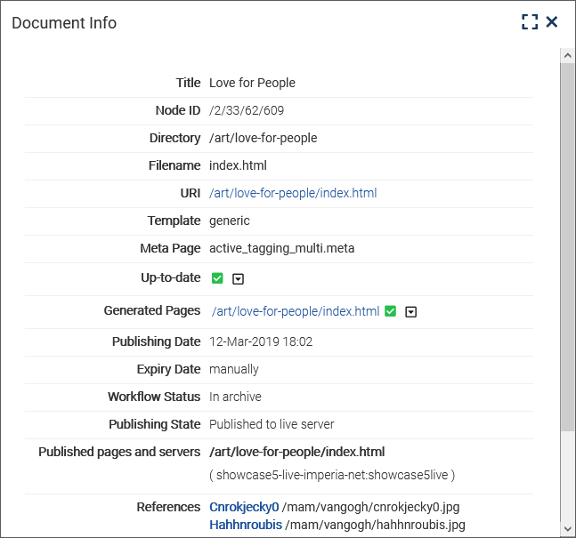The width and height of the screenshot is (576, 538).
Task: Select the Node ID value /2/33/62/609
Action: 247,110
